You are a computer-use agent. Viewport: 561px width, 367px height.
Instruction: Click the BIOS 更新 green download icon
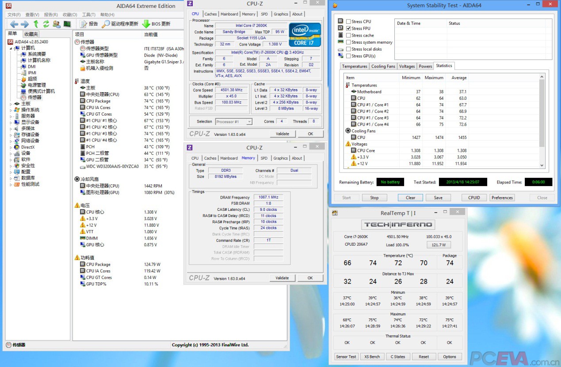click(146, 24)
